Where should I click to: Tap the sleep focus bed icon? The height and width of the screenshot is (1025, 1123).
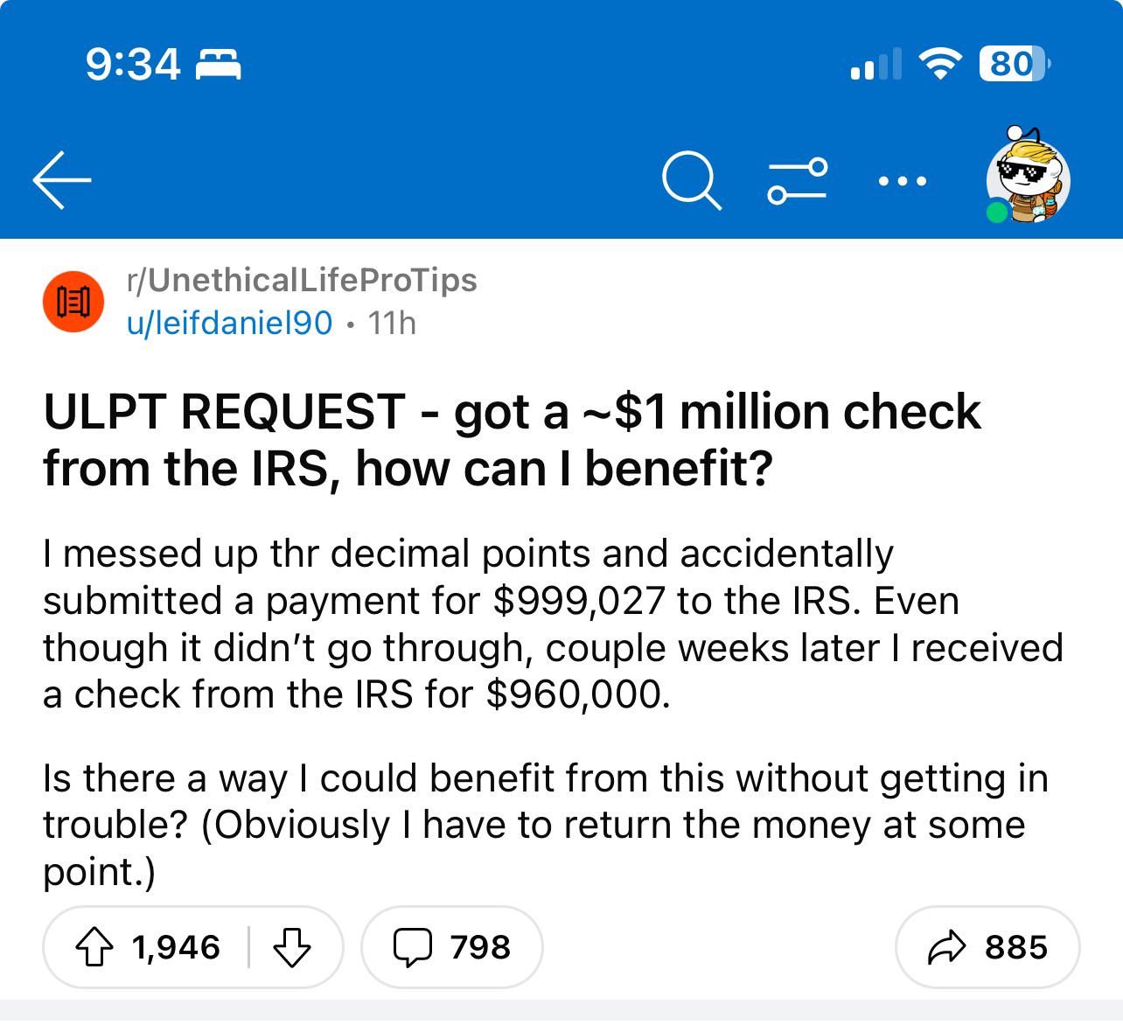click(x=218, y=65)
